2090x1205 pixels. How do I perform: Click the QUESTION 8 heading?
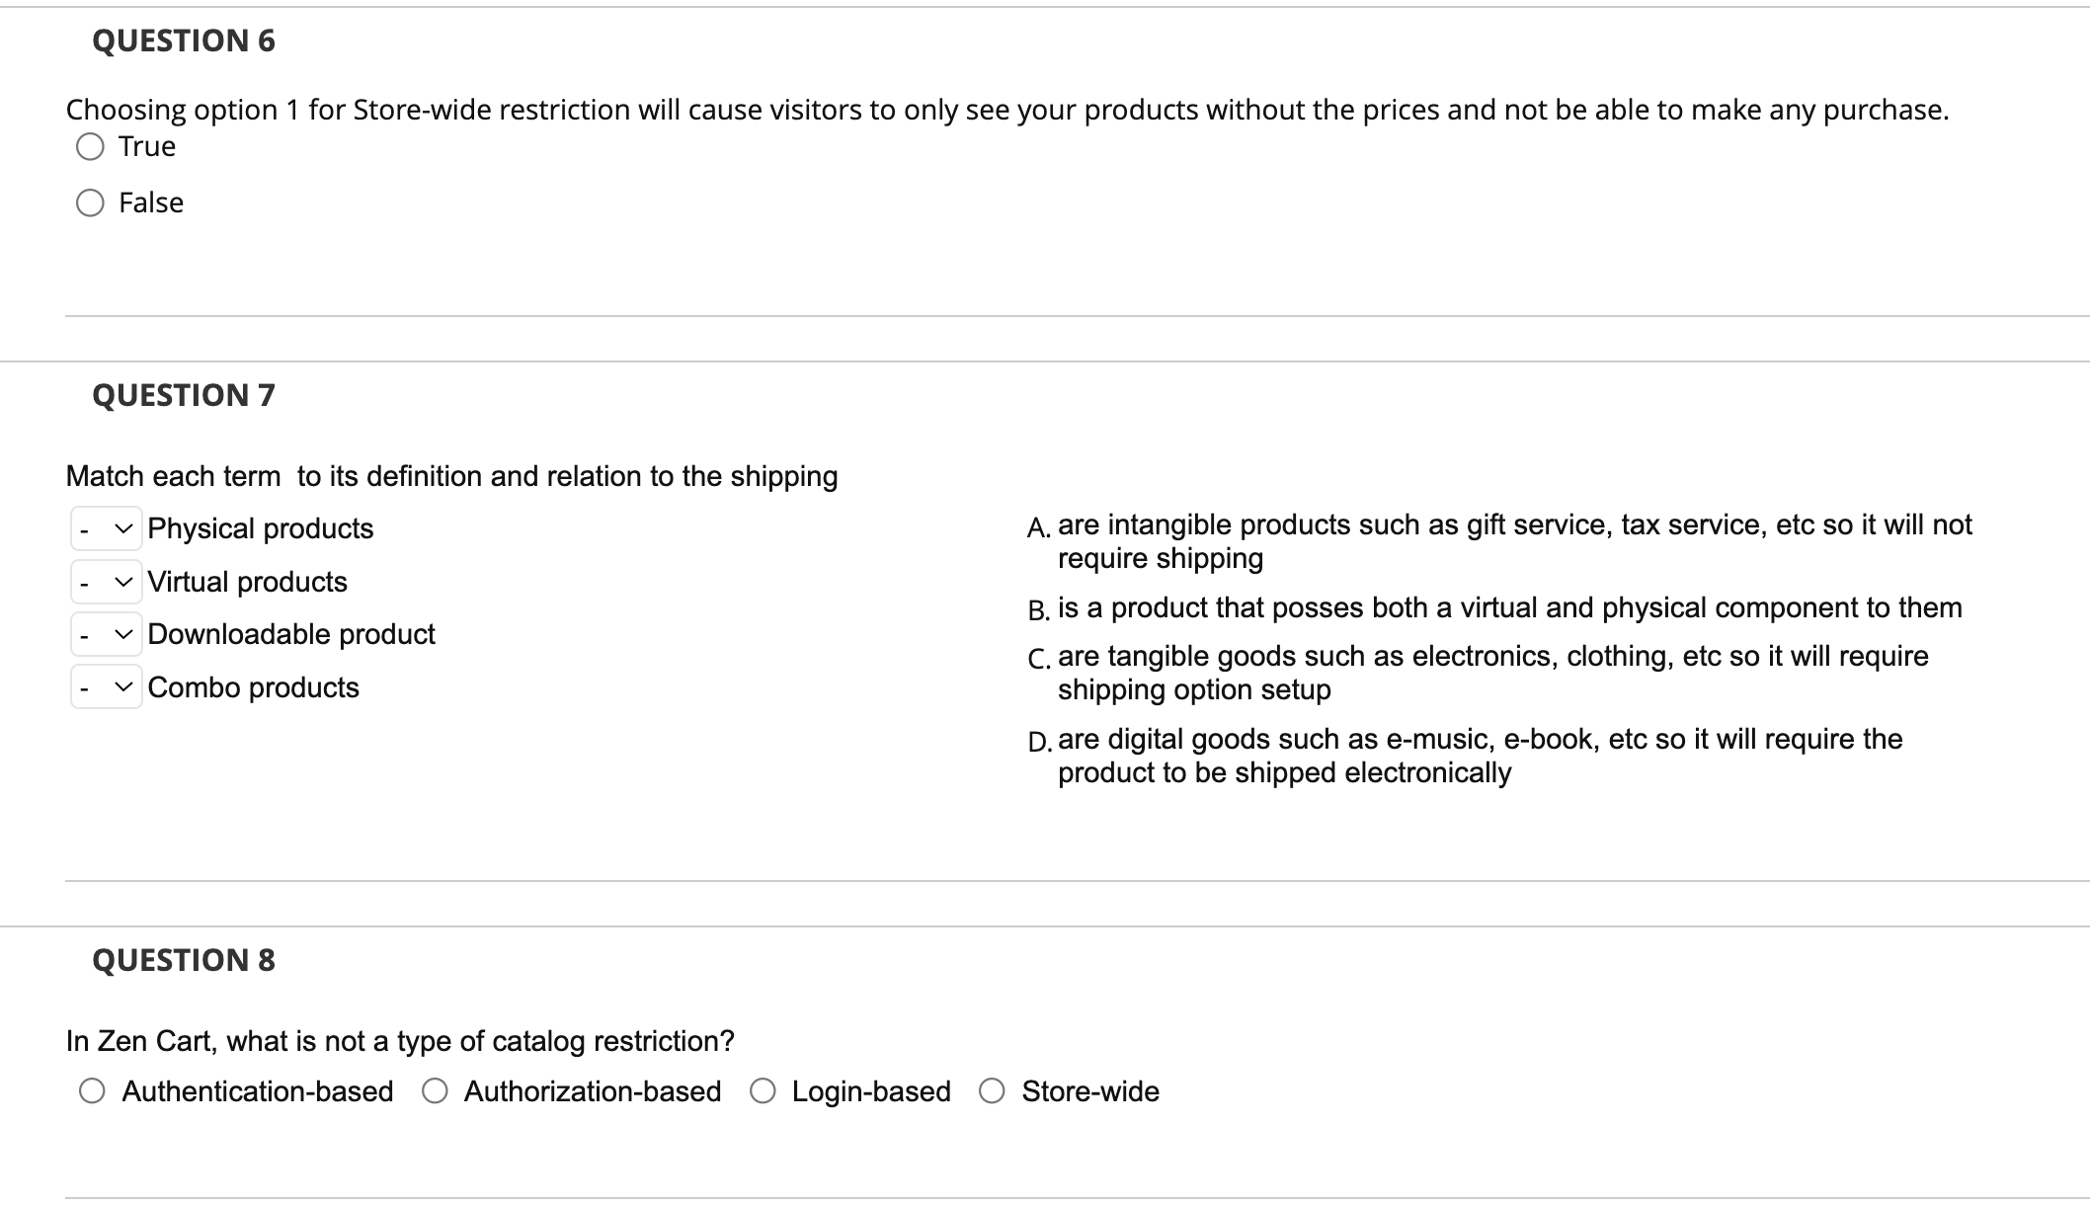point(184,960)
